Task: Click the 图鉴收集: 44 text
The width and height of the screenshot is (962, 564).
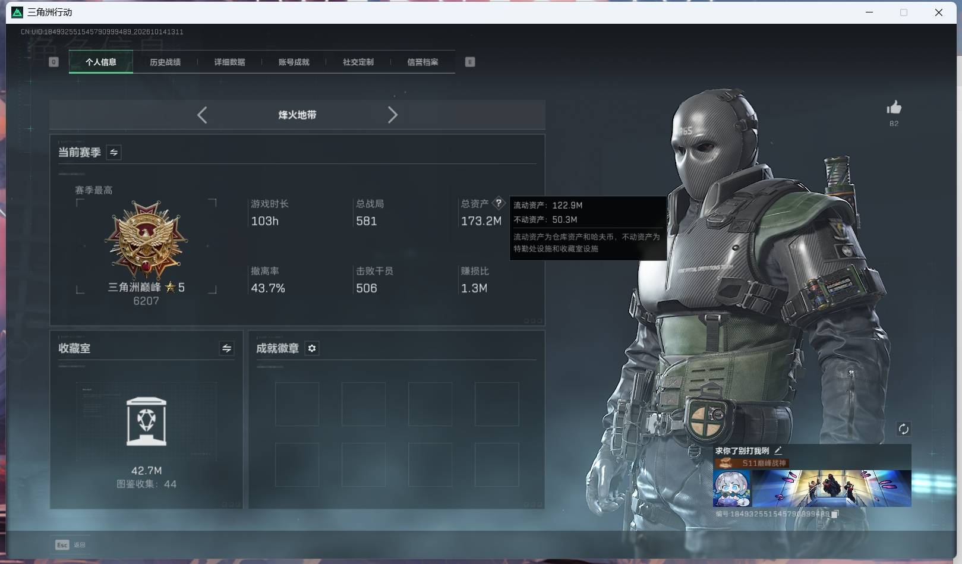Action: (146, 484)
